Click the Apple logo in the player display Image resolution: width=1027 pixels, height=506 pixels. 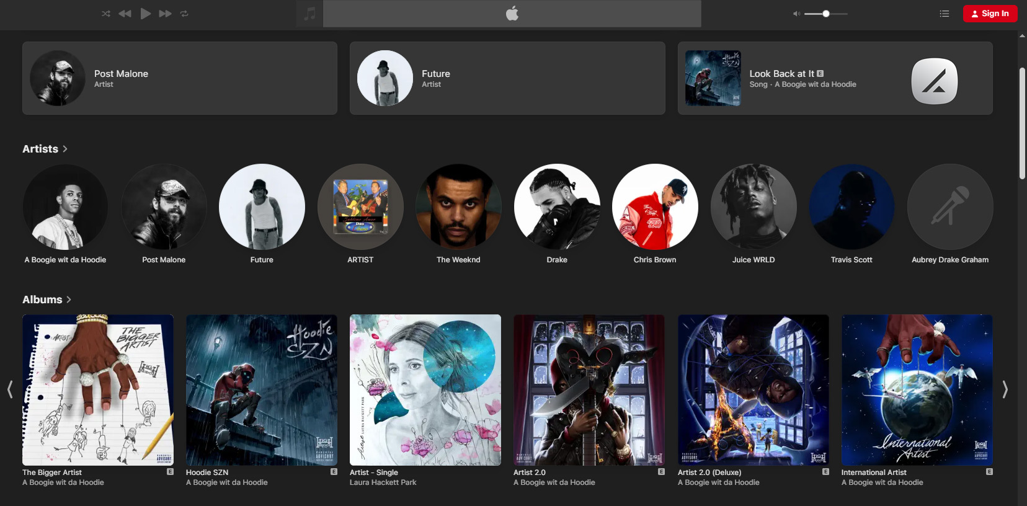point(512,14)
